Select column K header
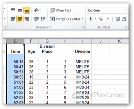This screenshot has height=109, width=134. 119,41
